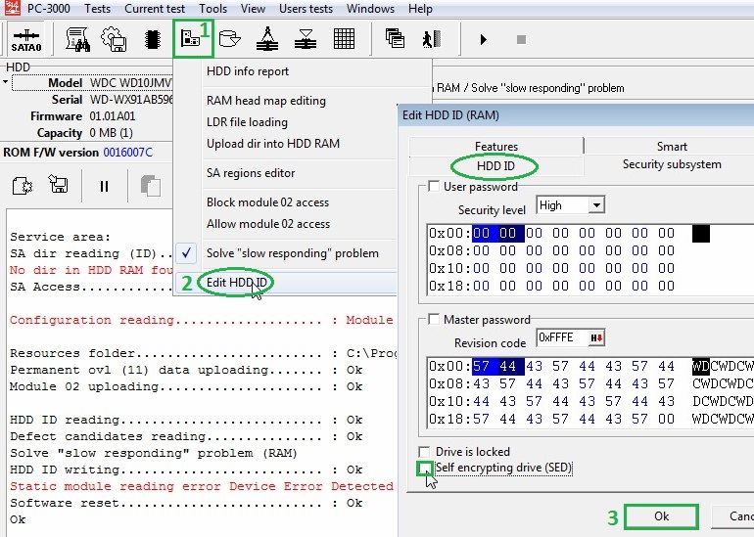Click the heads test toolbar icon

[267, 38]
